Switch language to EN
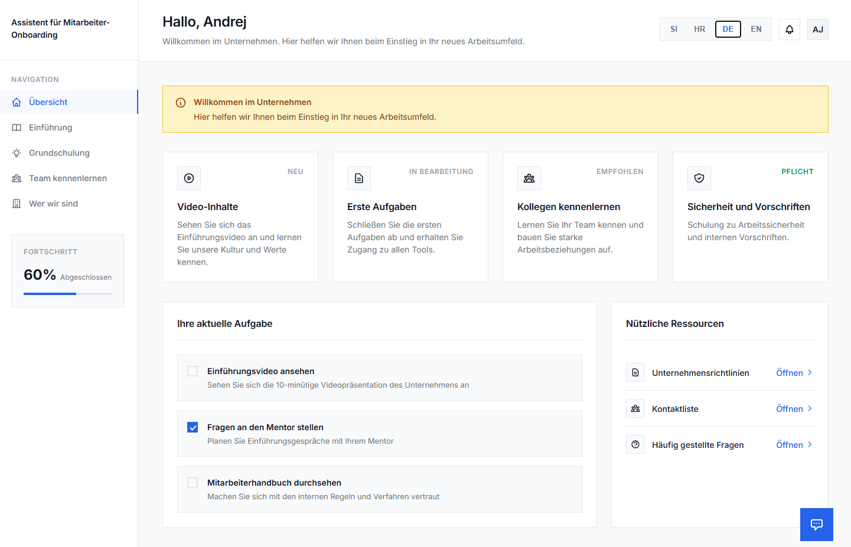The height and width of the screenshot is (547, 851). pyautogui.click(x=756, y=29)
